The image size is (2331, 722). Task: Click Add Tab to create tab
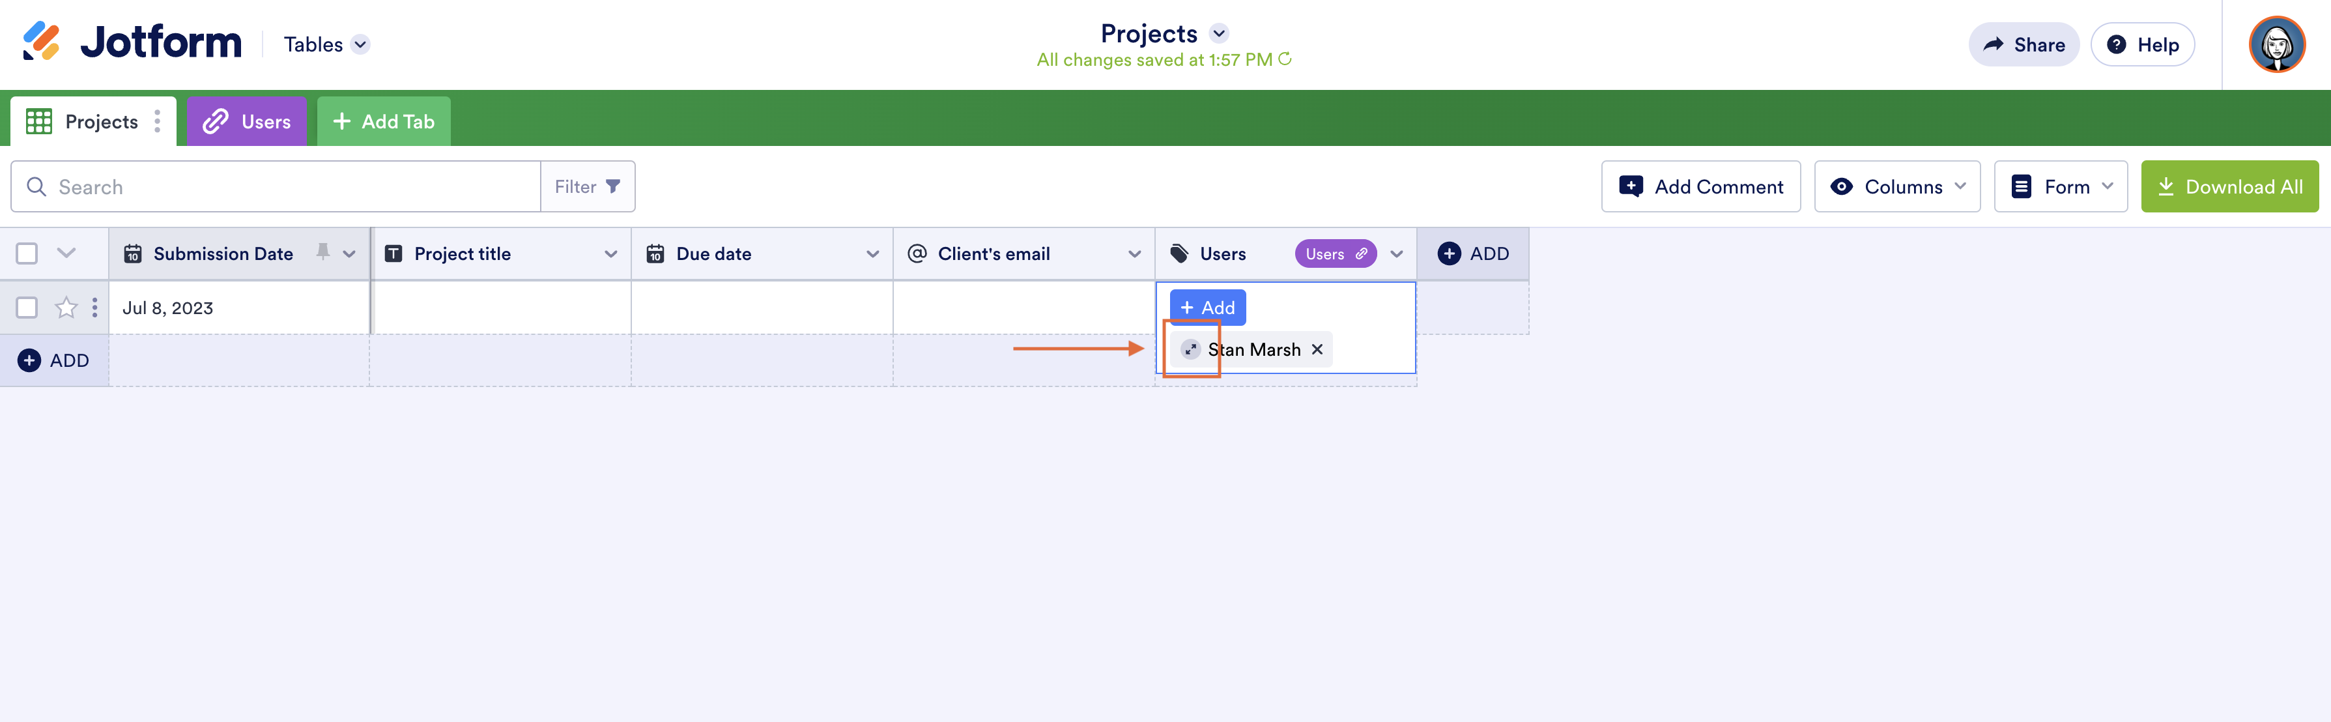click(384, 121)
